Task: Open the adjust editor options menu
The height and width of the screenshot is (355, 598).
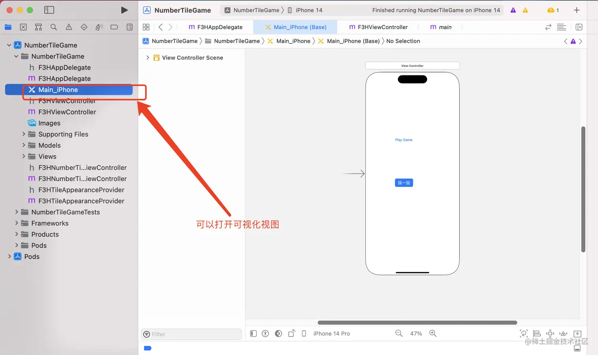Action: click(x=561, y=27)
